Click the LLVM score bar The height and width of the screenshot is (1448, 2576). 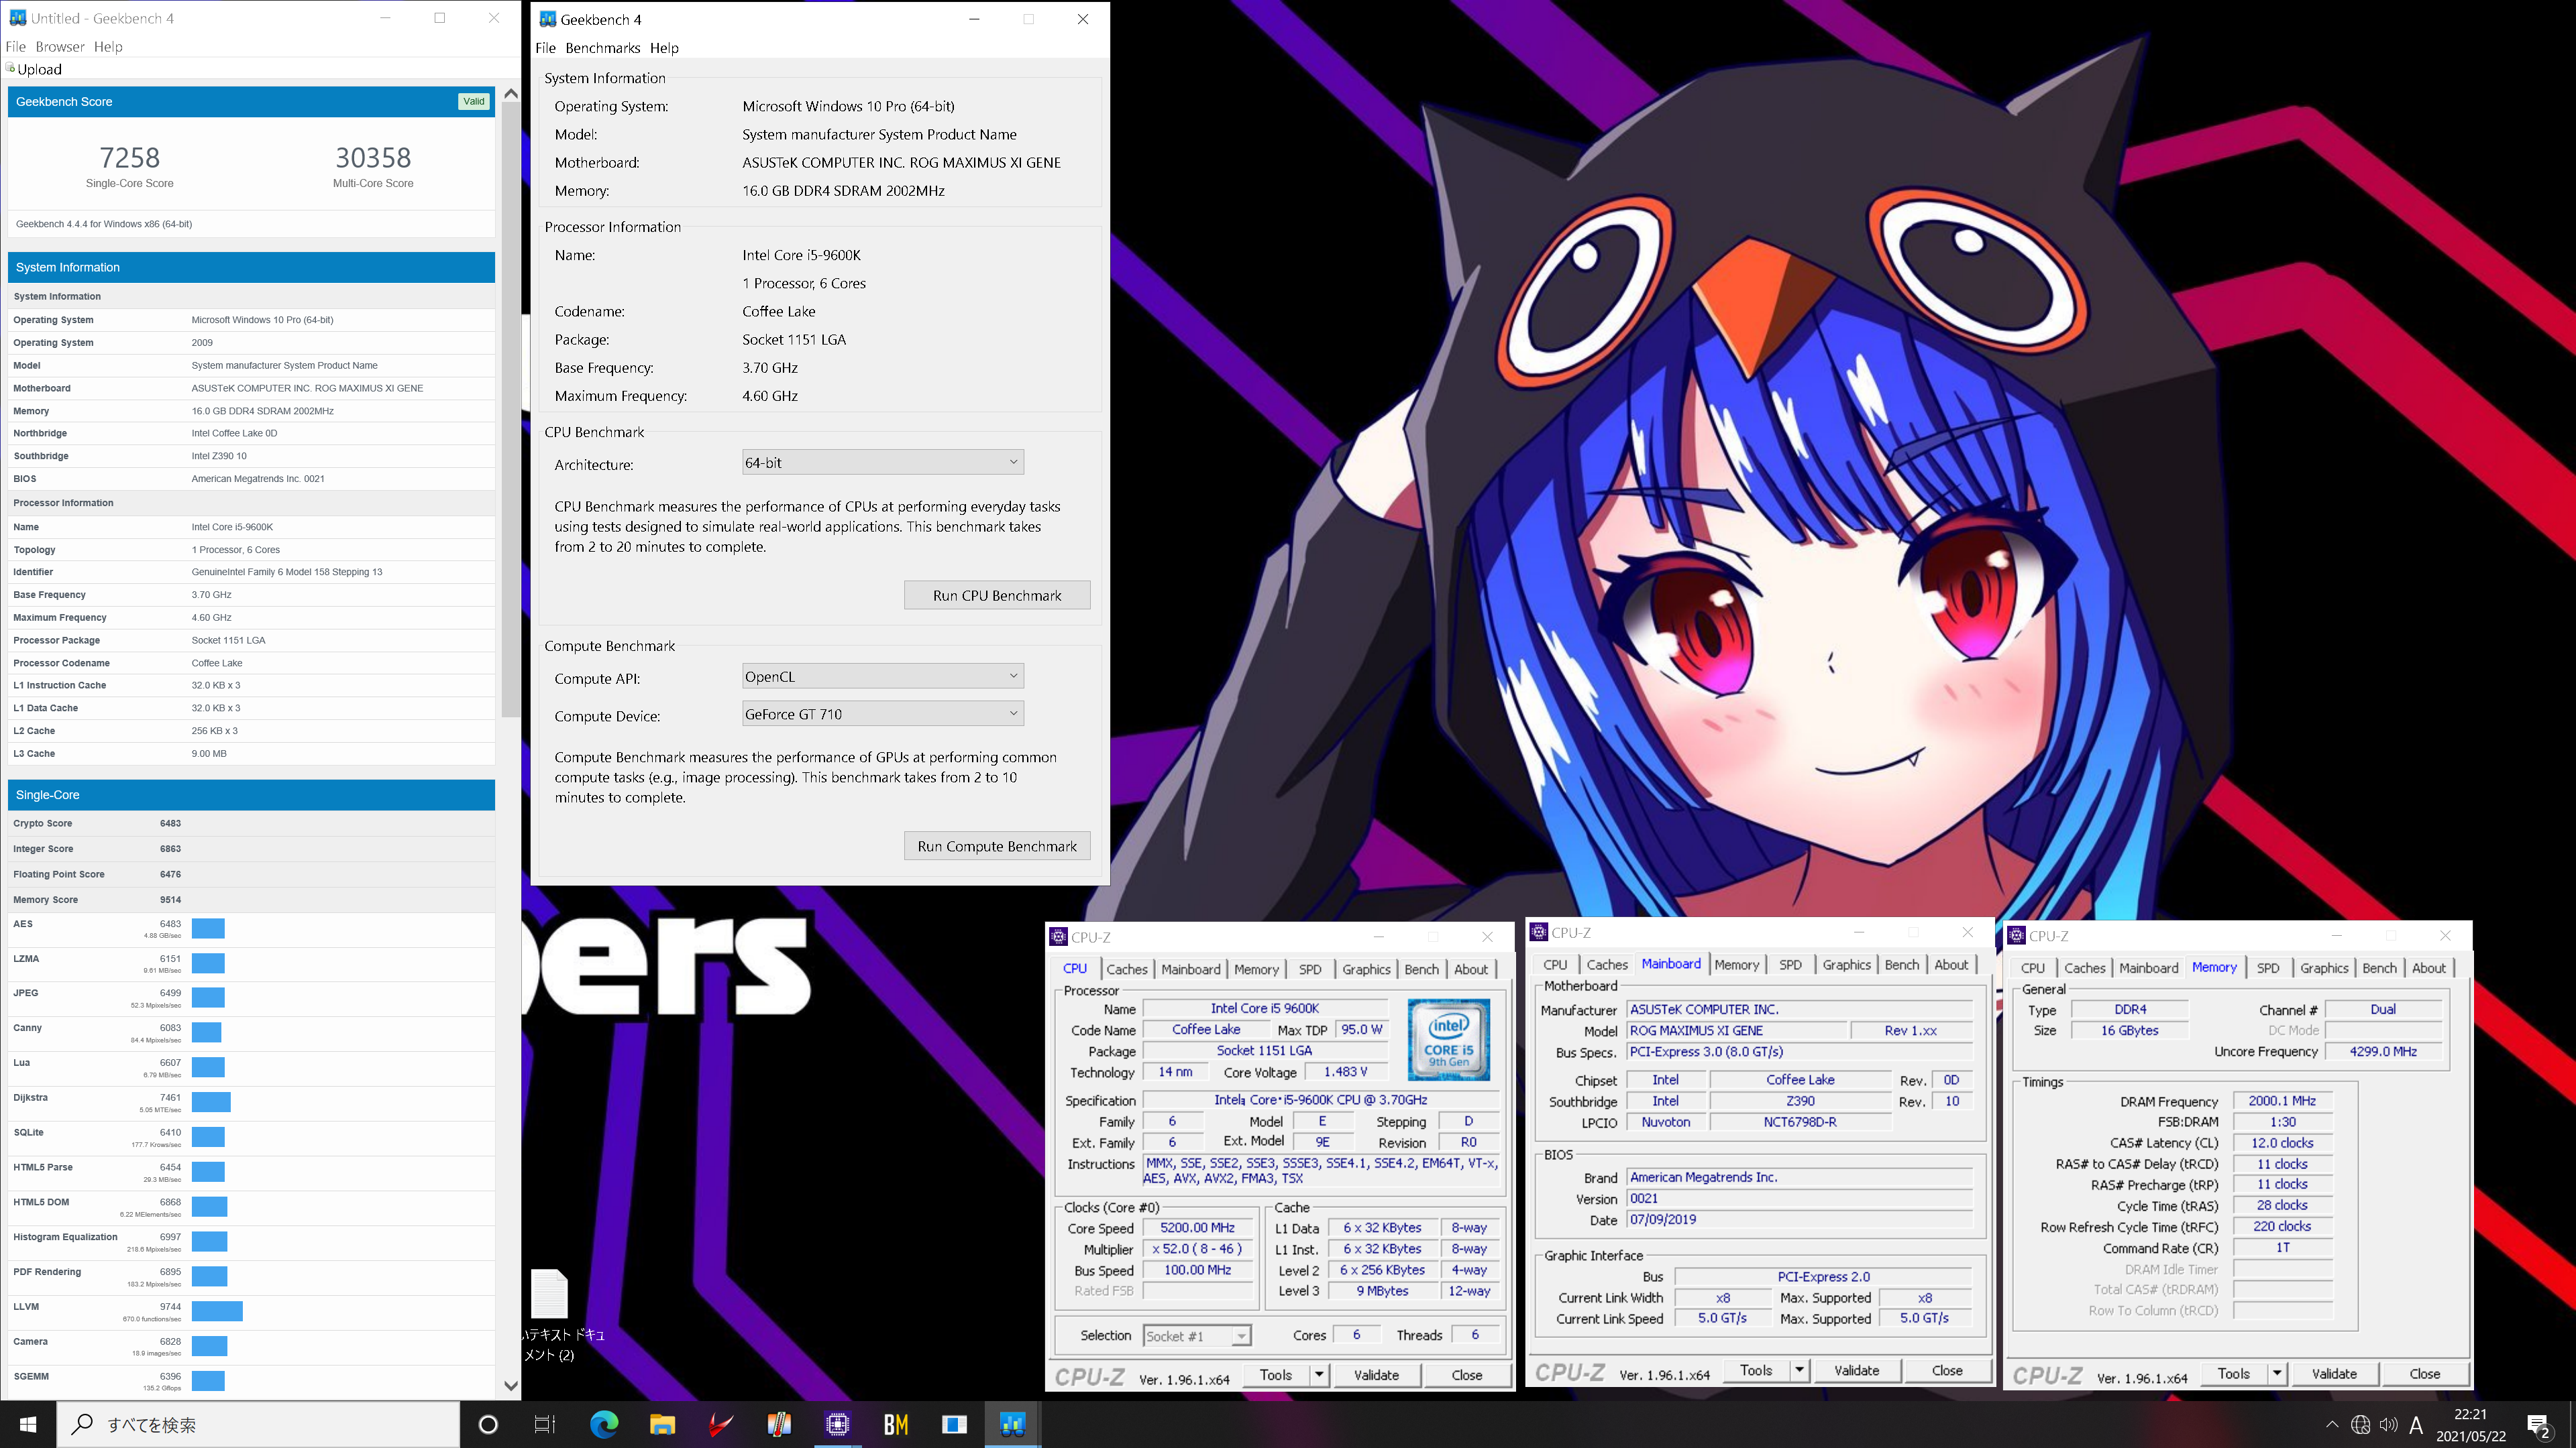tap(217, 1311)
